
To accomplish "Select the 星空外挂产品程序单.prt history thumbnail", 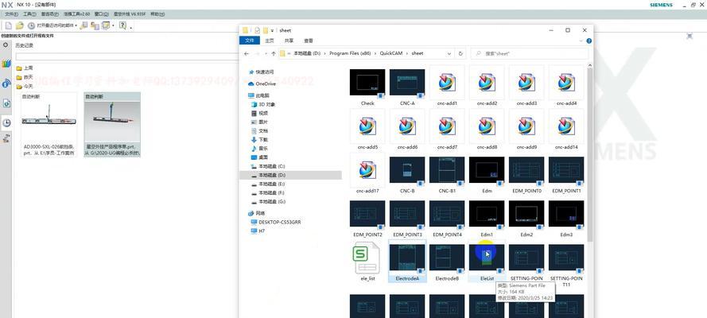I will click(112, 125).
